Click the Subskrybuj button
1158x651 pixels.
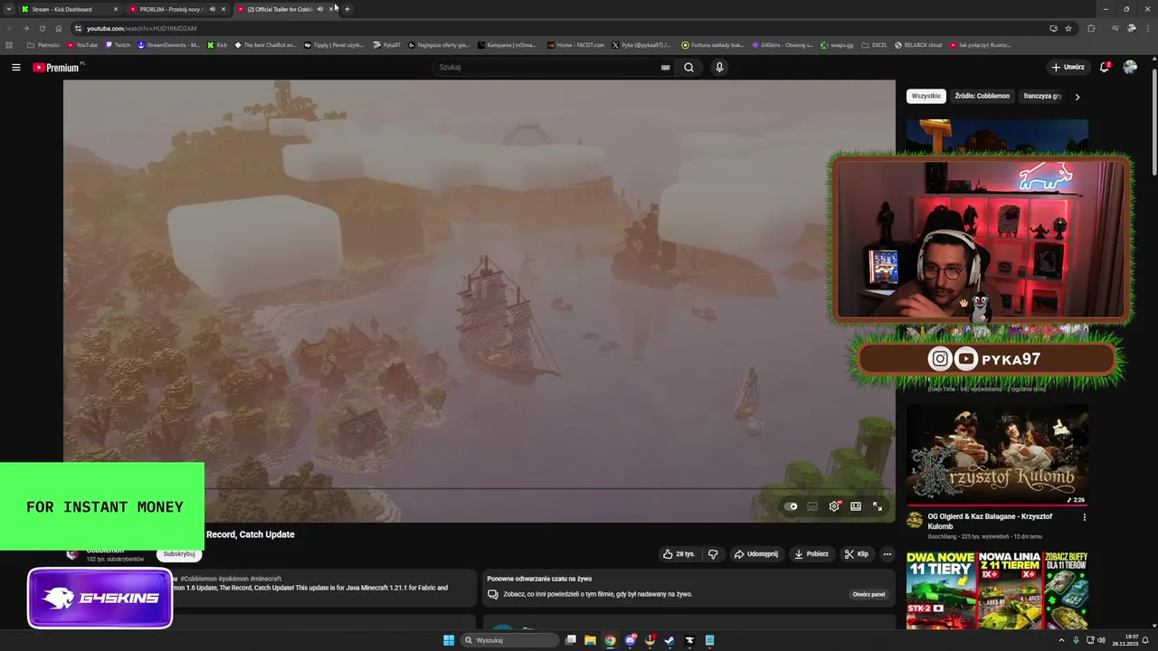coord(179,554)
